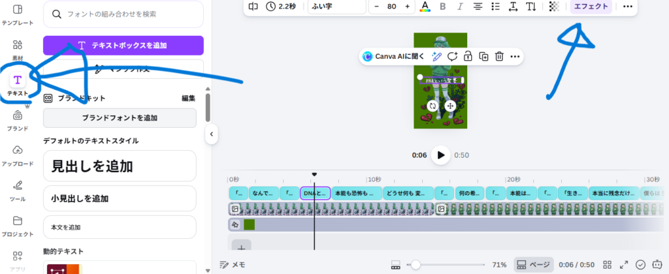Click Add brand font (ブランドフォントを追加) button

[x=120, y=118]
